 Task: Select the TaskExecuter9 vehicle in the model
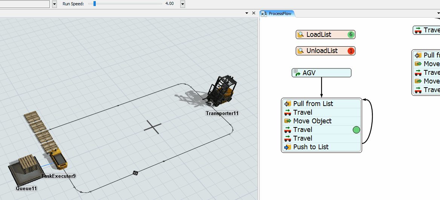58,159
